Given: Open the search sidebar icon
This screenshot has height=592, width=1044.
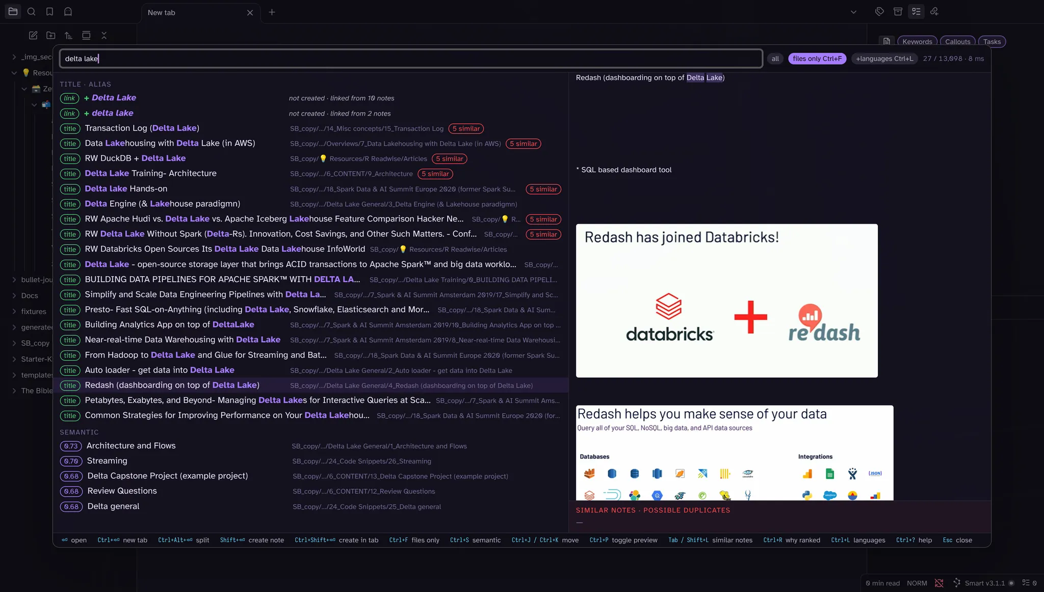Looking at the screenshot, I should (x=31, y=11).
